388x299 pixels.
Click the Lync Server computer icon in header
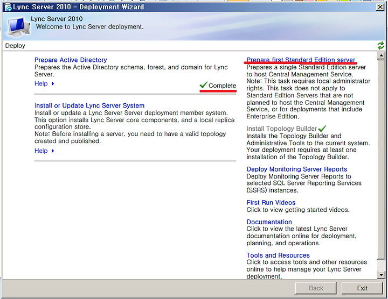(18, 27)
